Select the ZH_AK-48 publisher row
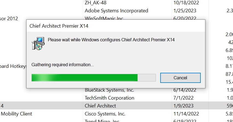233x122 pixels. click(x=95, y=3)
